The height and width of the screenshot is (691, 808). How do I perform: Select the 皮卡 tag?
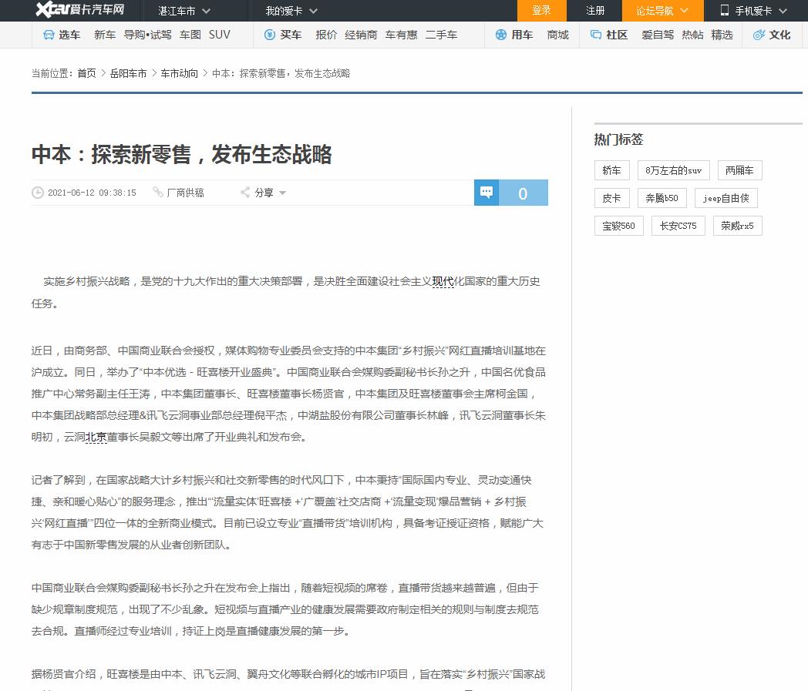point(612,198)
